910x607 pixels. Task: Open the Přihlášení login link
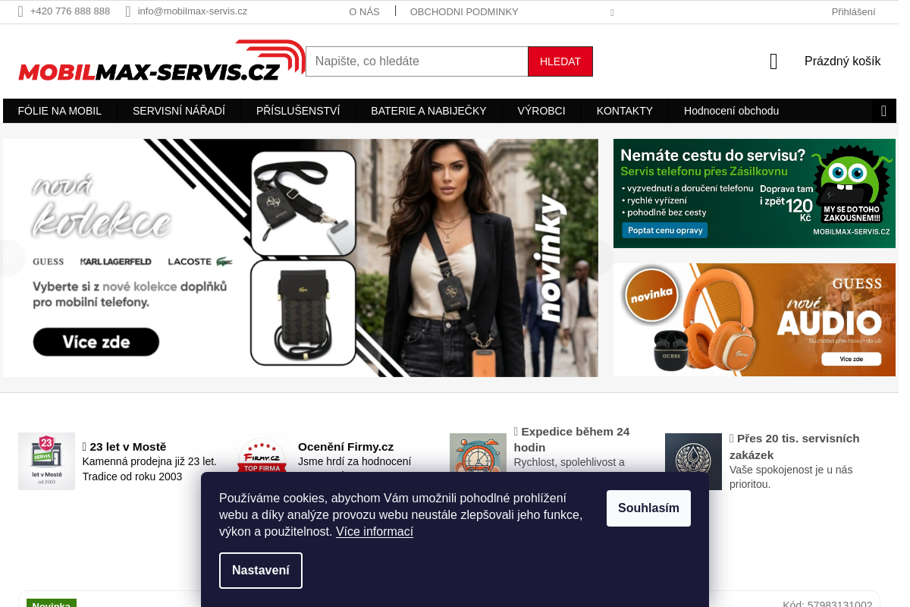click(x=853, y=11)
